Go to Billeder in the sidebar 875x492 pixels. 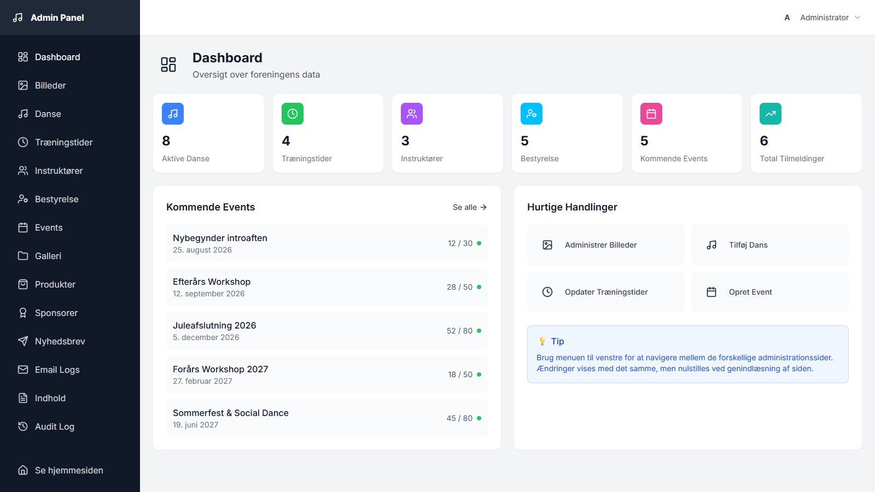[x=70, y=85]
